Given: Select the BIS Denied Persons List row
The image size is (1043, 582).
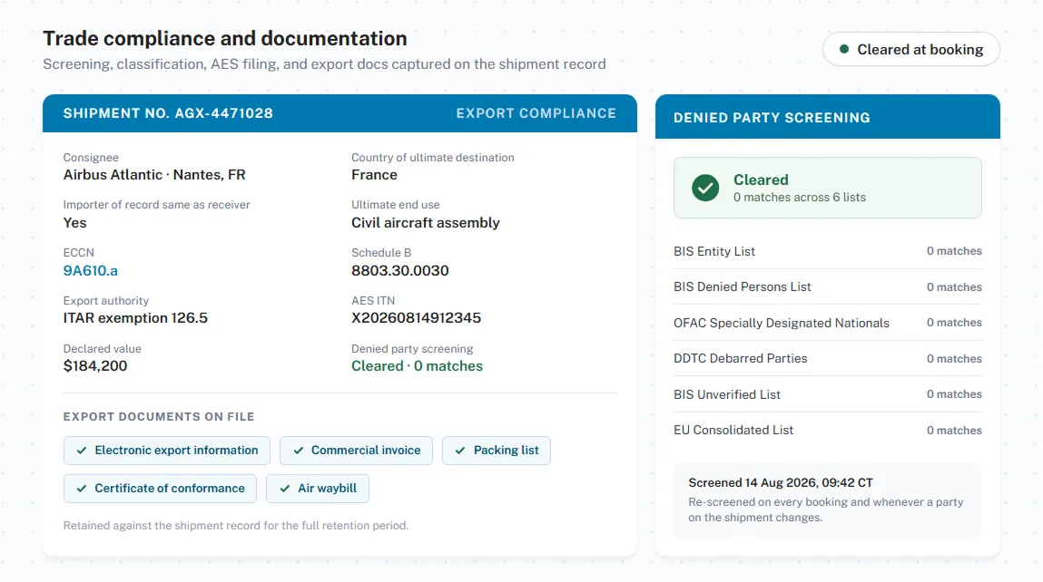Looking at the screenshot, I should (x=828, y=287).
